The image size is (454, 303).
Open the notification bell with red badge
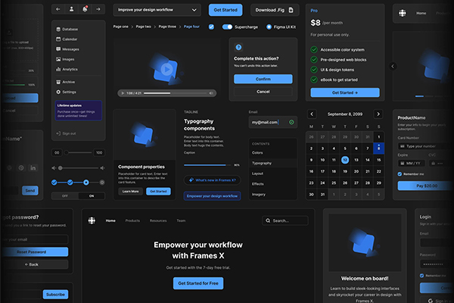pos(85,10)
